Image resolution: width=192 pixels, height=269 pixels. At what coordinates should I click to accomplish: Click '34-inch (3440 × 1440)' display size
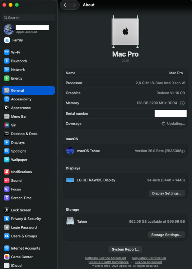(x=166, y=180)
